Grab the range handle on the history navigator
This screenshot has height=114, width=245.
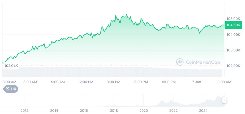(224, 100)
